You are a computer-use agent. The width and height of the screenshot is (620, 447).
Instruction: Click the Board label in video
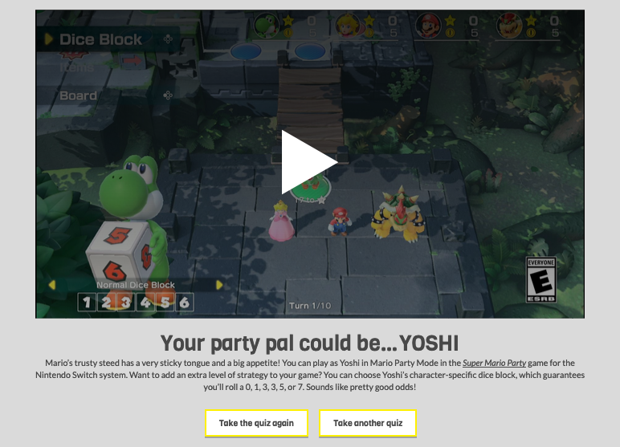click(78, 95)
